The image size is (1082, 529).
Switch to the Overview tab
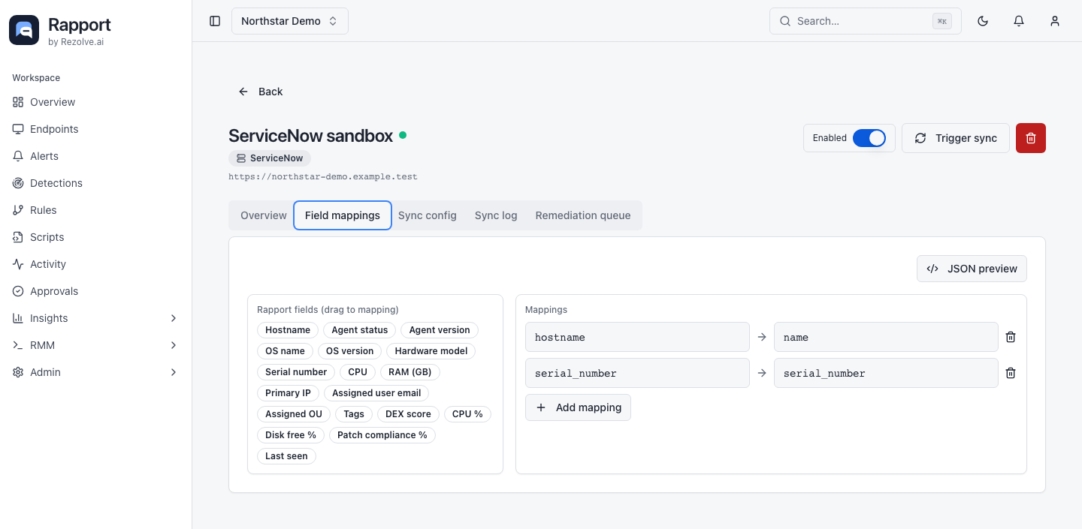coord(263,215)
